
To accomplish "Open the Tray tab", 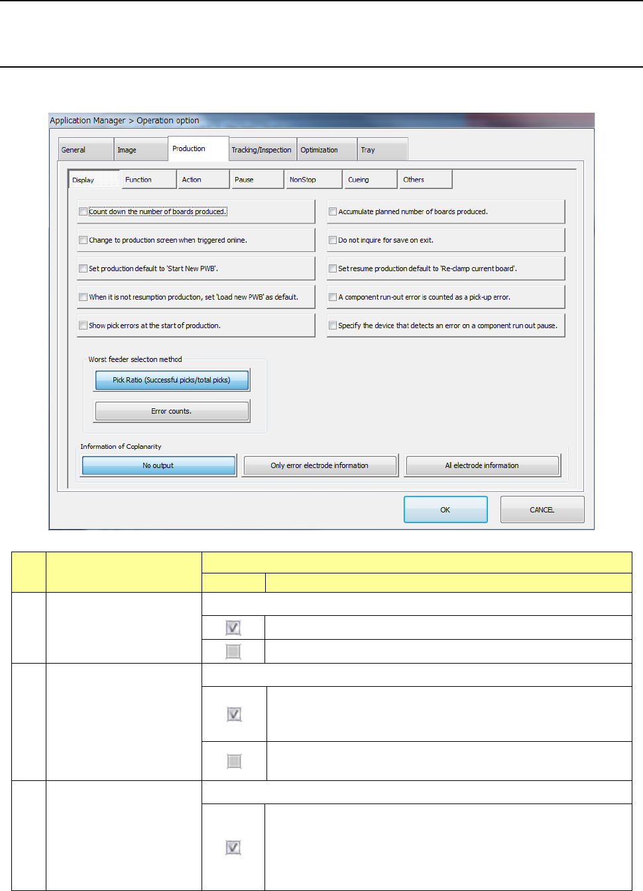I will pos(382,150).
